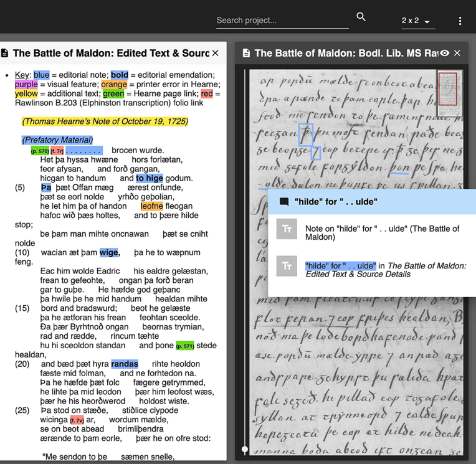Focus the Search project field
This screenshot has width=476, height=464.
point(282,21)
